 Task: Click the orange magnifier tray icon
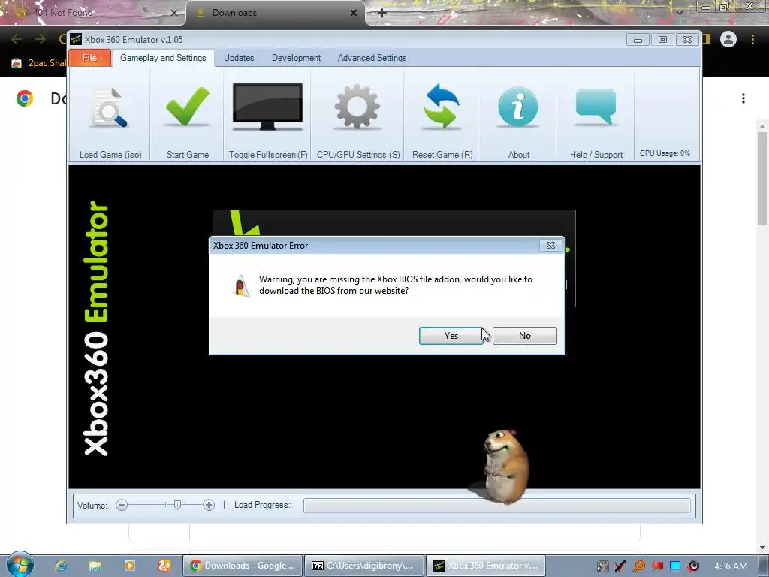pyautogui.click(x=639, y=566)
